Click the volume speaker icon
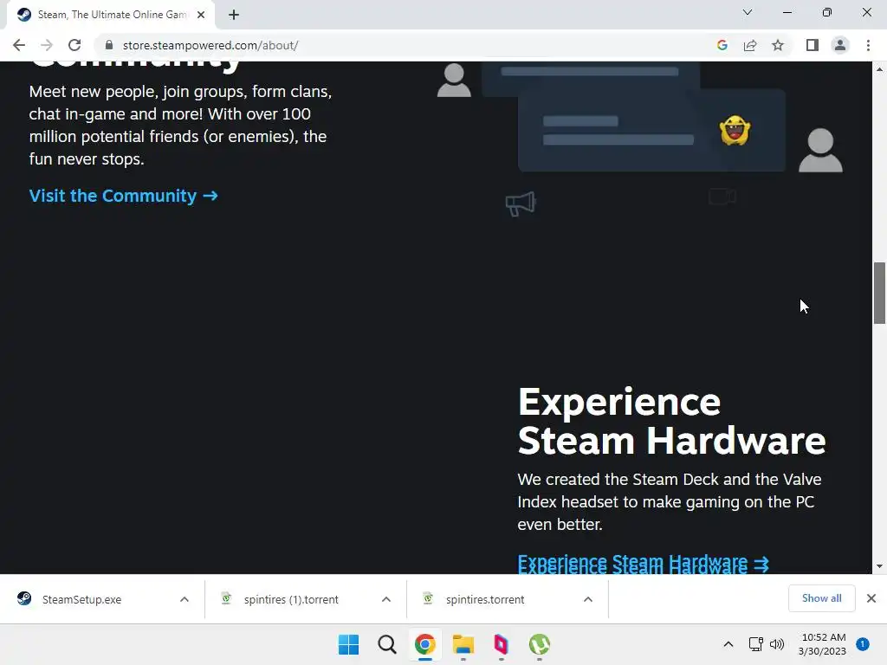The width and height of the screenshot is (887, 665). (x=777, y=644)
